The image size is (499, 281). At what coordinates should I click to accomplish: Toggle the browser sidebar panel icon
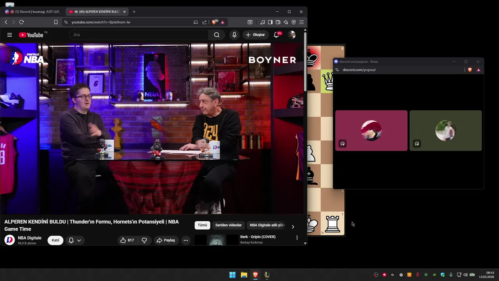pos(270,22)
